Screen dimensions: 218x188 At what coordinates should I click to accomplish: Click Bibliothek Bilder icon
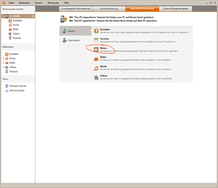(x=7, y=63)
